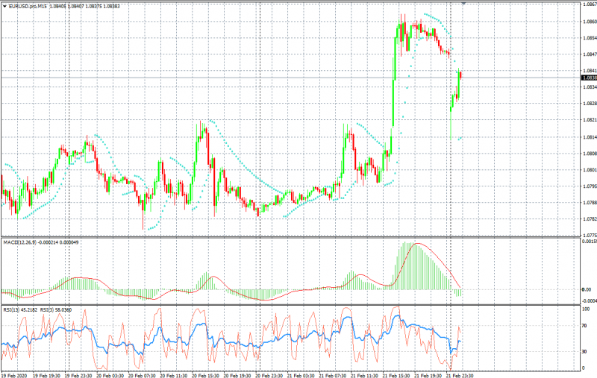Image resolution: width=597 pixels, height=378 pixels.
Task: Click the RSI(13) indicator label
Action: point(13,309)
